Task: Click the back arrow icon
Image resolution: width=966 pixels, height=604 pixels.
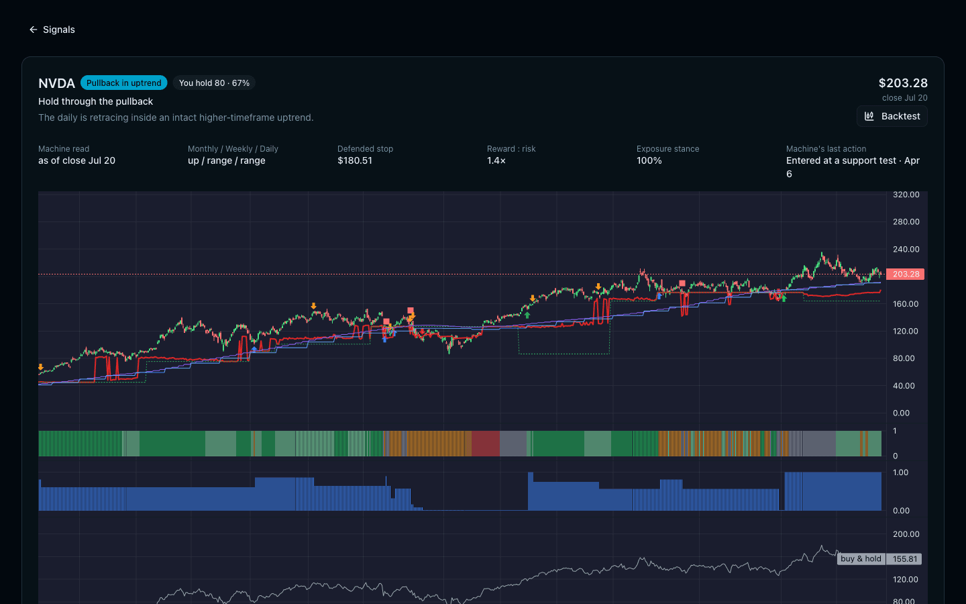Action: (x=34, y=30)
